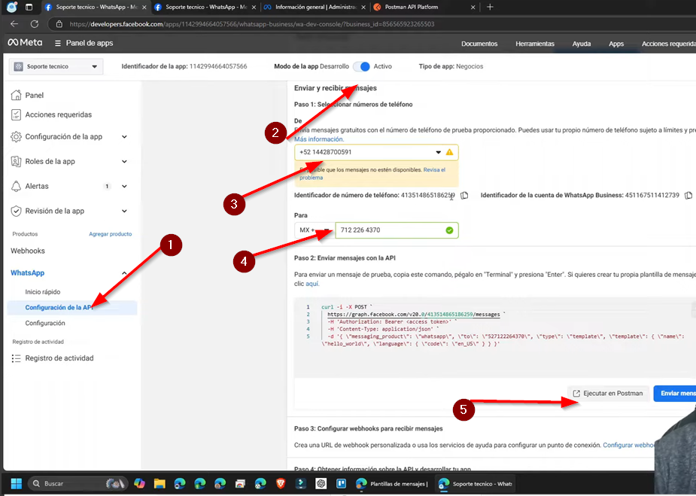
Task: Open the browser tab actions icon
Action: point(29,7)
